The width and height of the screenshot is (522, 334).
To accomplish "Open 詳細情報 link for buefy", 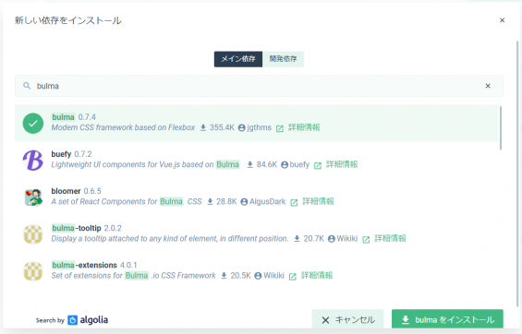I will click(342, 164).
